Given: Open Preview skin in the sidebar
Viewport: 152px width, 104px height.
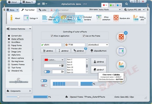Looking at the screenshot, I should click(x=16, y=48).
